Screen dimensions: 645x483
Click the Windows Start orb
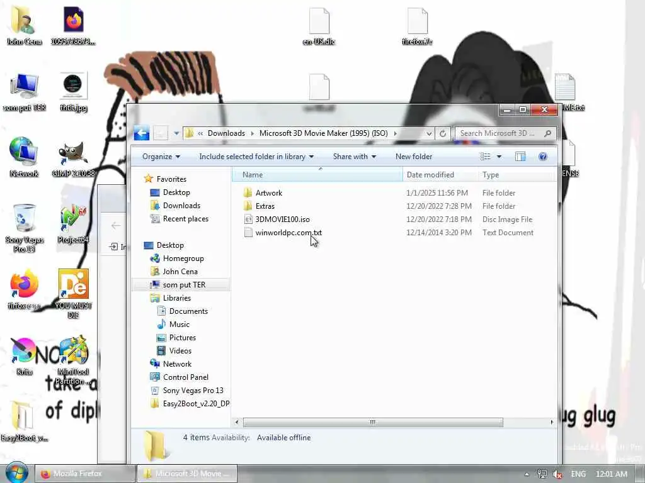coord(16,473)
